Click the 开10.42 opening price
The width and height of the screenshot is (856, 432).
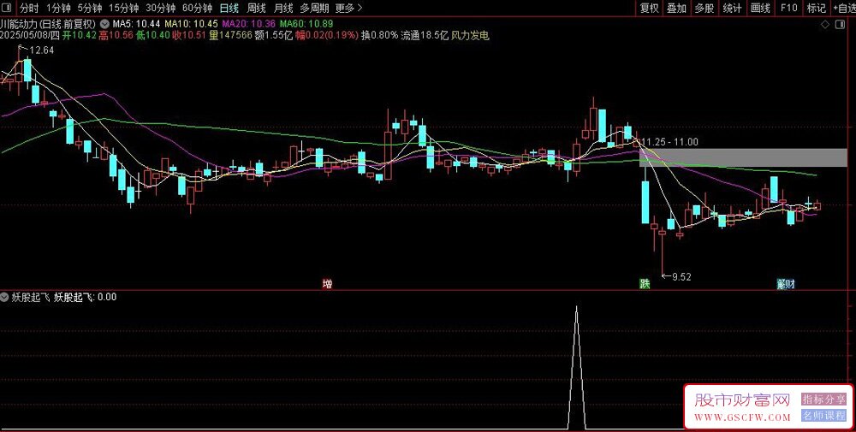pos(80,35)
